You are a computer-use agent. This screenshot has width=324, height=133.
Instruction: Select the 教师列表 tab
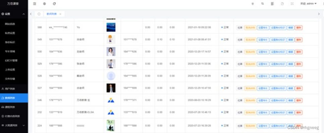pyautogui.click(x=51, y=14)
